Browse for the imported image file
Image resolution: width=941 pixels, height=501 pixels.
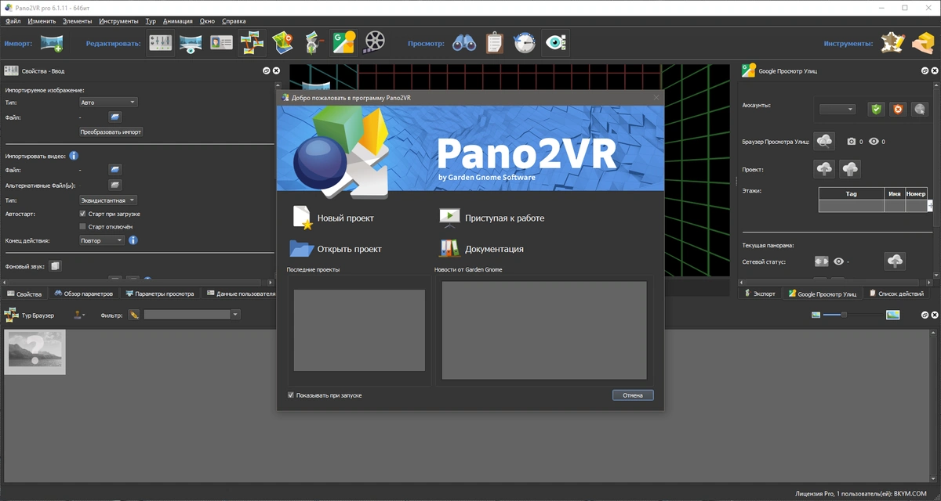point(115,117)
